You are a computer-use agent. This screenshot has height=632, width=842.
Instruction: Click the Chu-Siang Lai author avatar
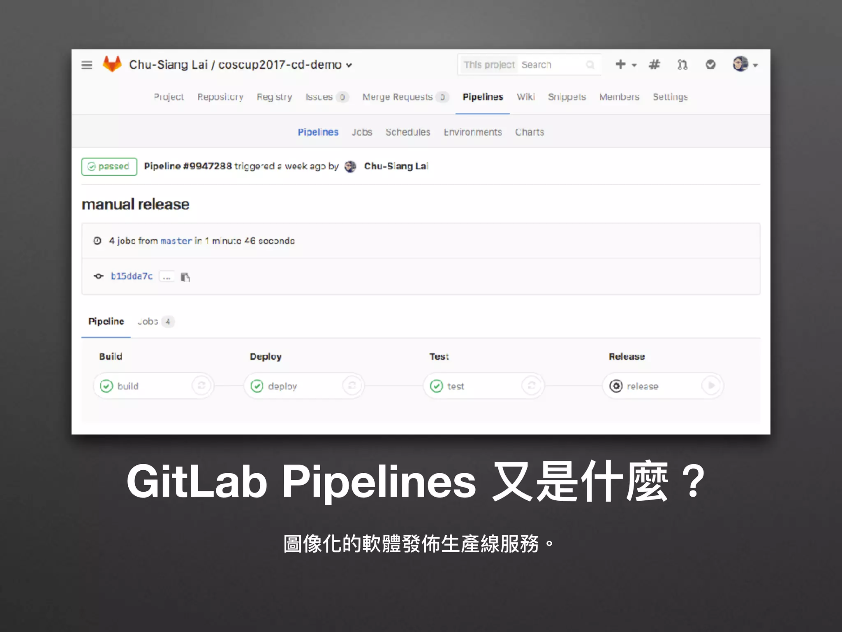[350, 167]
